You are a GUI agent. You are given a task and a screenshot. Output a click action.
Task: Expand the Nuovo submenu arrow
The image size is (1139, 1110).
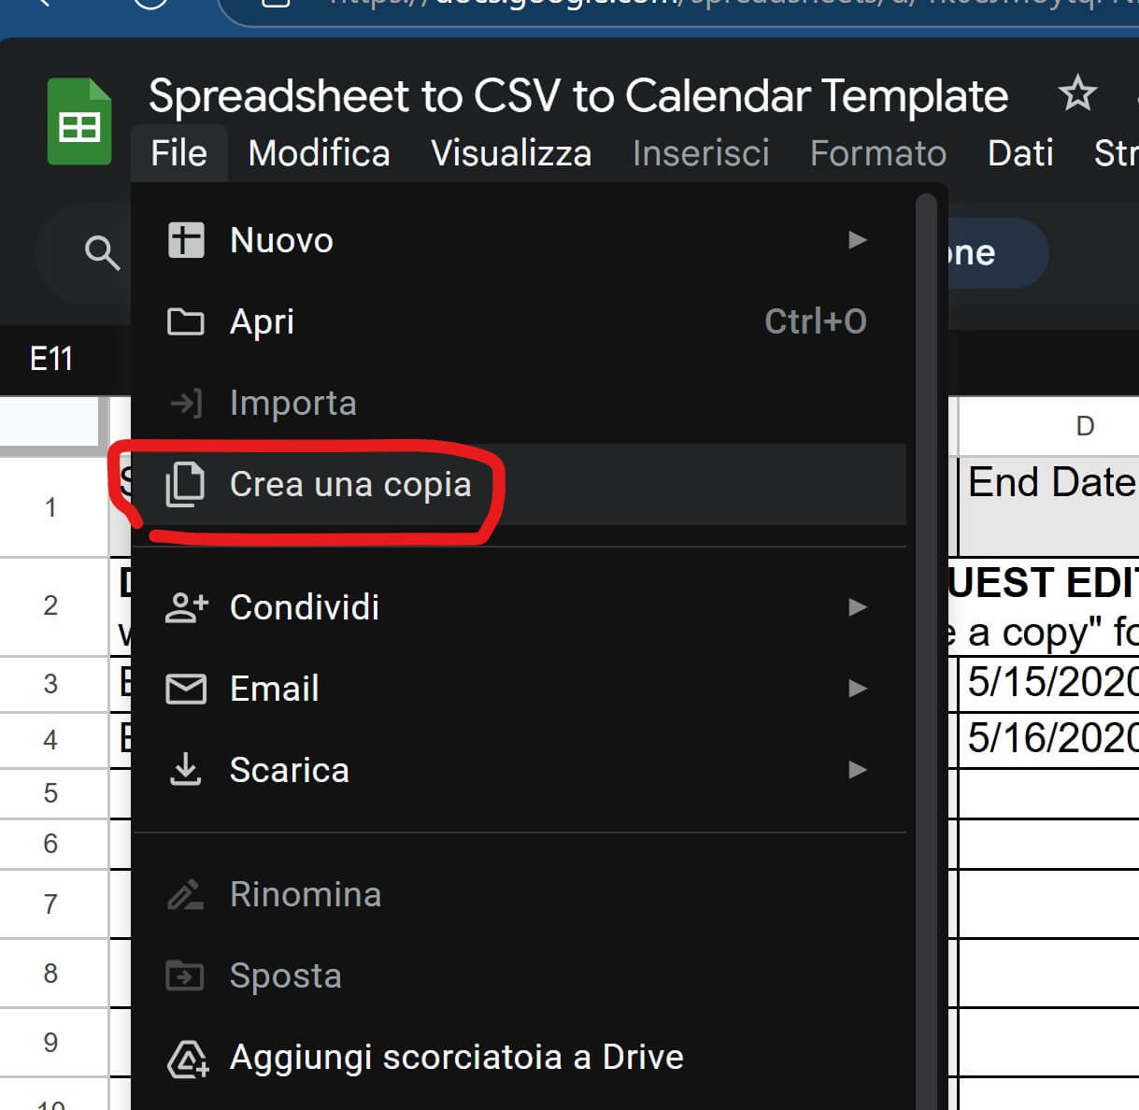click(x=857, y=240)
